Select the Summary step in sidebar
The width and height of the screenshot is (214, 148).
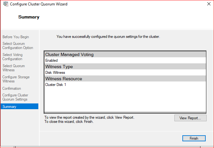click(19, 107)
